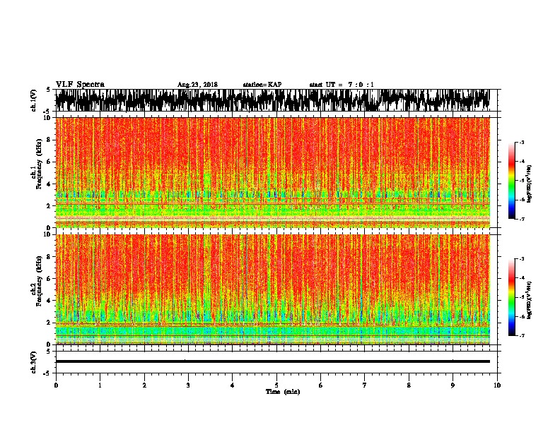Click time axis tick label 1
Screen dimensions: 560x432
(x=100, y=385)
